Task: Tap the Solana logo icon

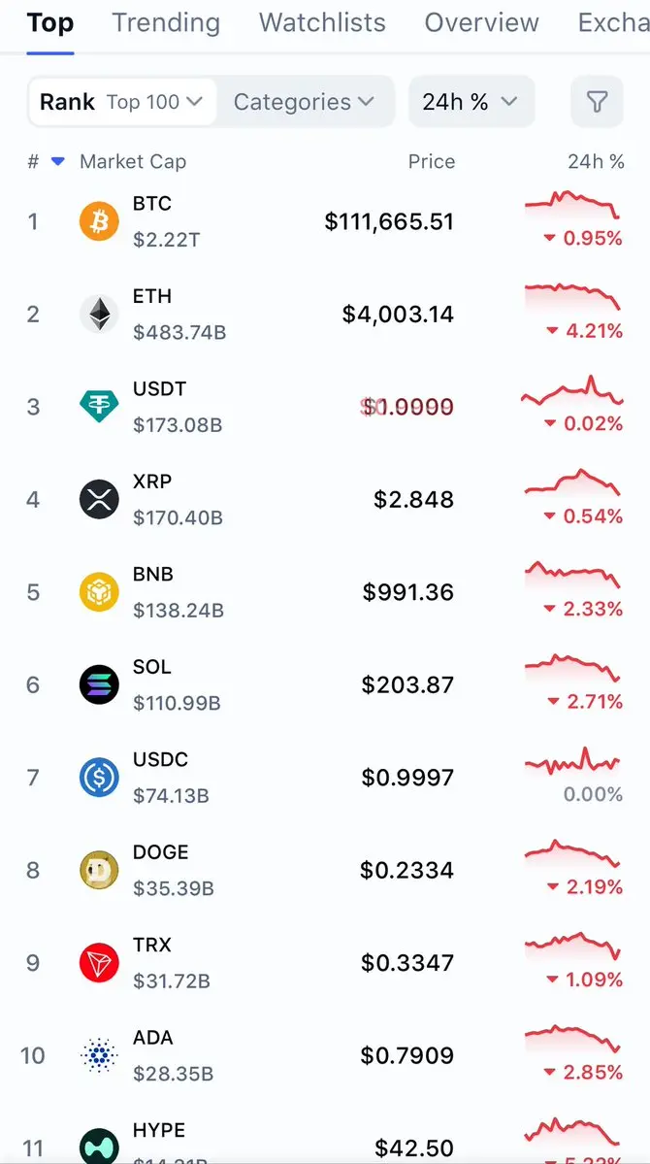Action: tap(99, 684)
